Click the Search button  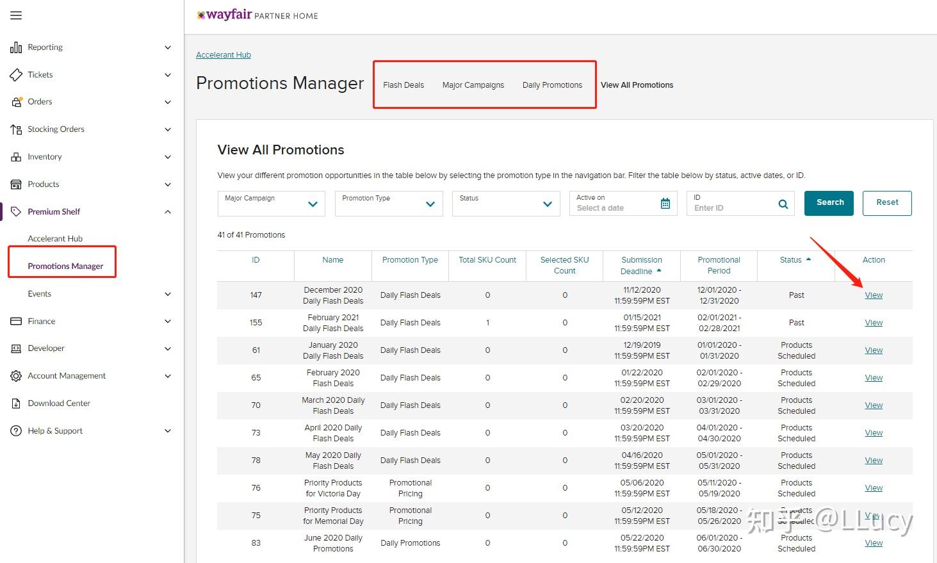829,203
